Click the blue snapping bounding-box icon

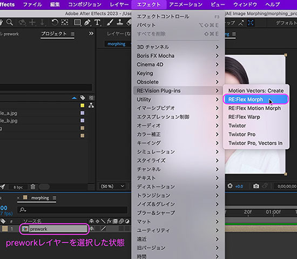pos(251,23)
